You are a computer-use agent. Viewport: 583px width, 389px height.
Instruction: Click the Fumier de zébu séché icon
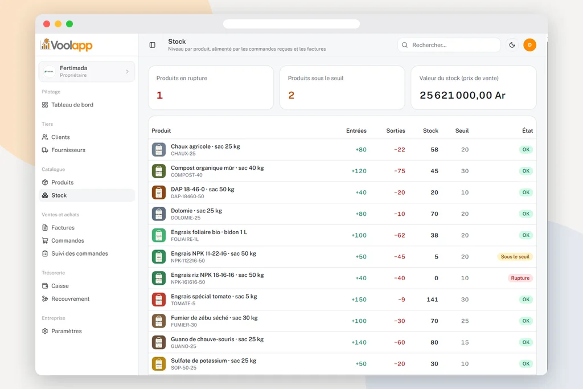pyautogui.click(x=159, y=321)
